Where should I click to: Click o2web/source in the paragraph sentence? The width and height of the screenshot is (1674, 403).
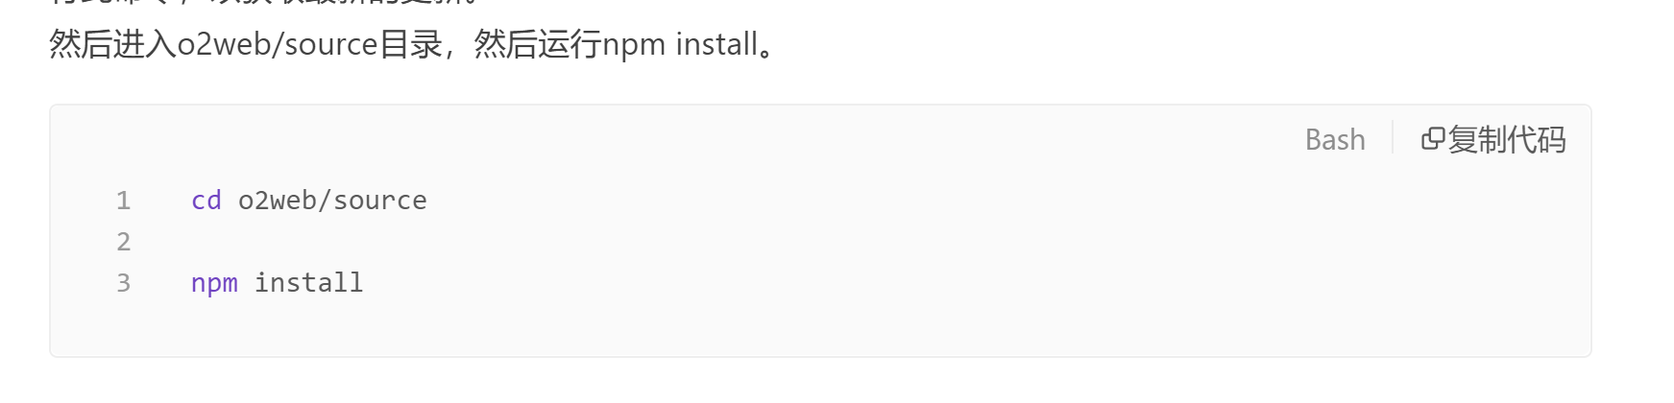point(278,44)
